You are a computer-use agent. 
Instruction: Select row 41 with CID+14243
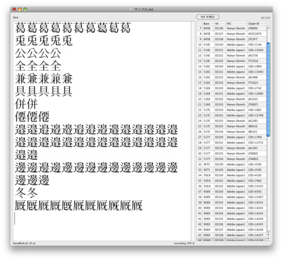click(x=231, y=214)
